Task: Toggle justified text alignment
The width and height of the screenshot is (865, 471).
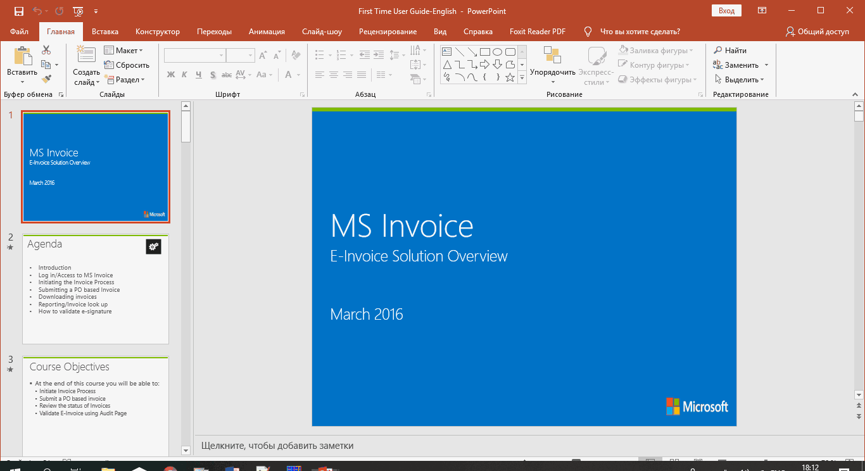Action: (361, 75)
